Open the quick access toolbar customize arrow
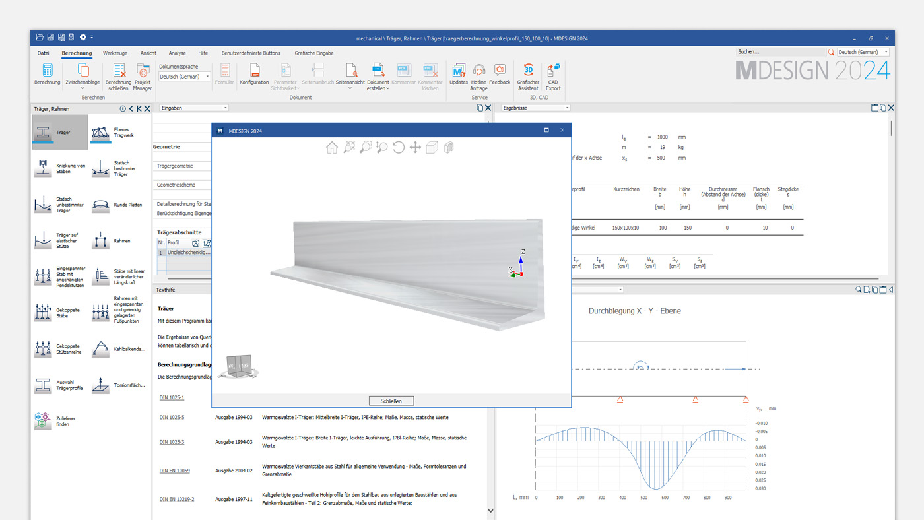This screenshot has height=520, width=924. click(92, 37)
